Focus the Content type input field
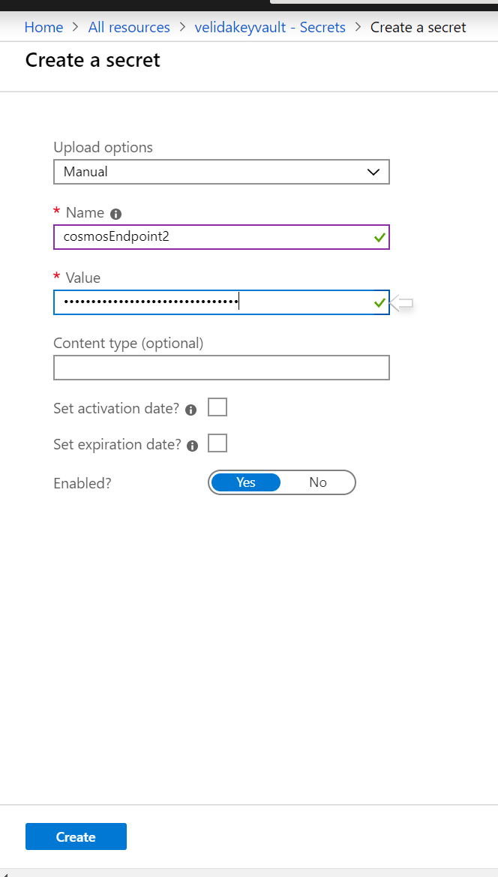 coord(221,368)
